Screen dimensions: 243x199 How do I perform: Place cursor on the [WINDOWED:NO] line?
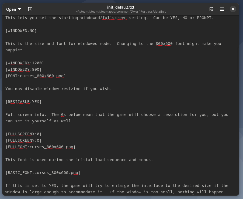click(x=21, y=31)
